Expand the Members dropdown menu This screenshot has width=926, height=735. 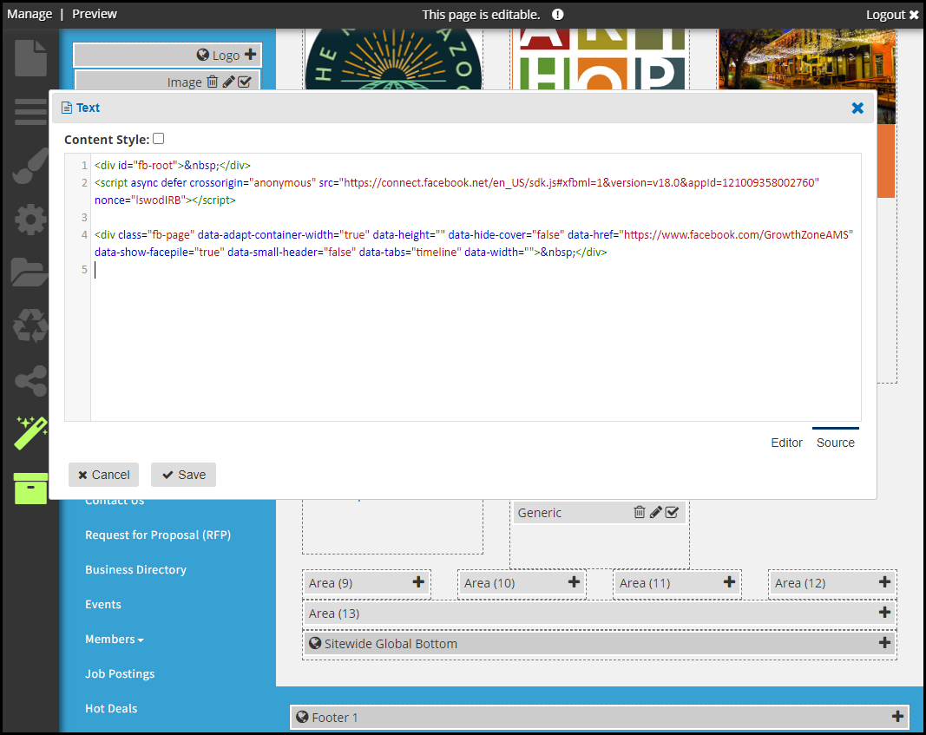tap(114, 639)
